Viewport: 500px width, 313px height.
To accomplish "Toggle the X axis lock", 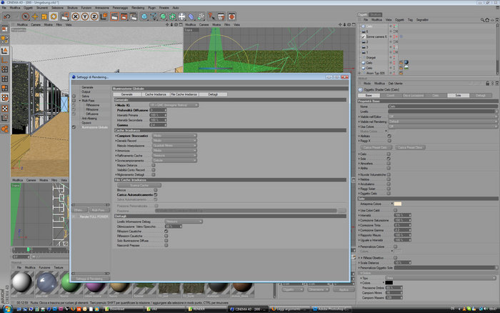I will pos(76,16).
